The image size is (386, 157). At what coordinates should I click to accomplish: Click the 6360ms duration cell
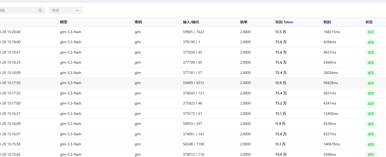point(330,62)
